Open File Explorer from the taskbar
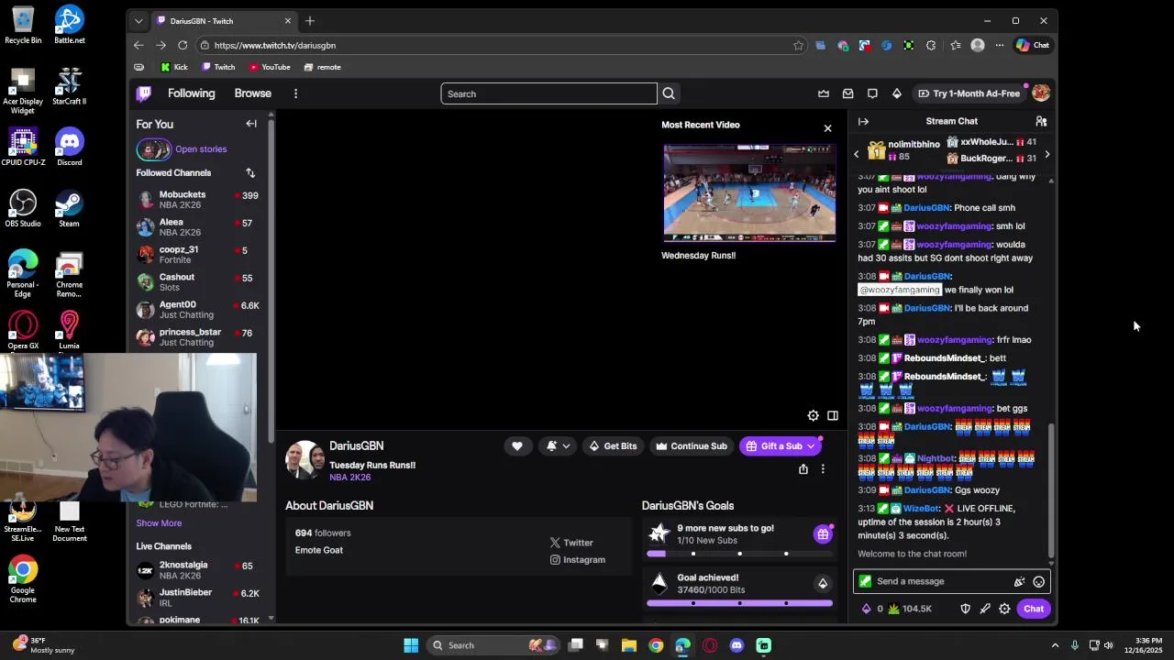 [628, 645]
